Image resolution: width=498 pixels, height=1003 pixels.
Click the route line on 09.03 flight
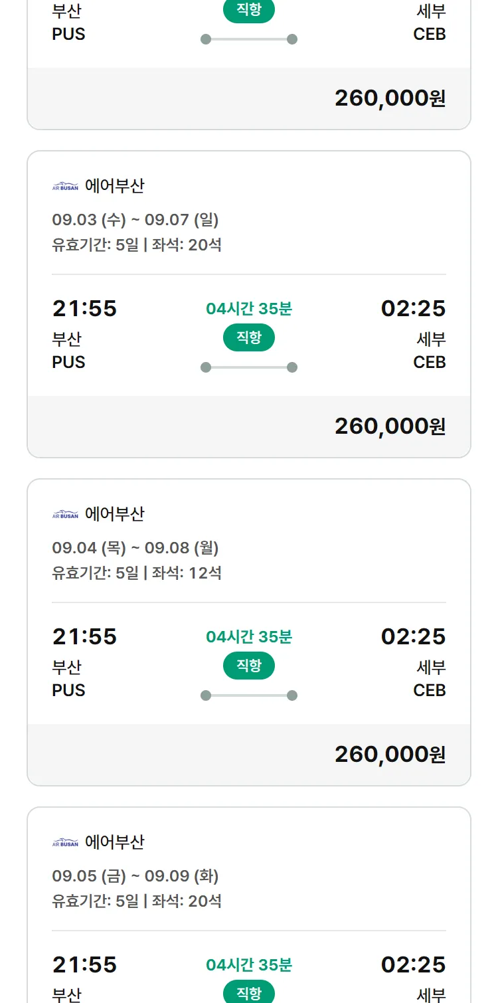click(x=249, y=367)
